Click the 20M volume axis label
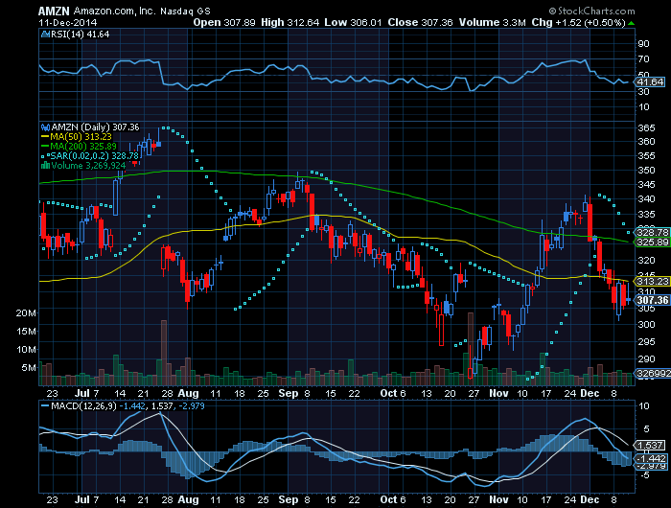Viewport: 671px width, 508px height. pos(26,313)
